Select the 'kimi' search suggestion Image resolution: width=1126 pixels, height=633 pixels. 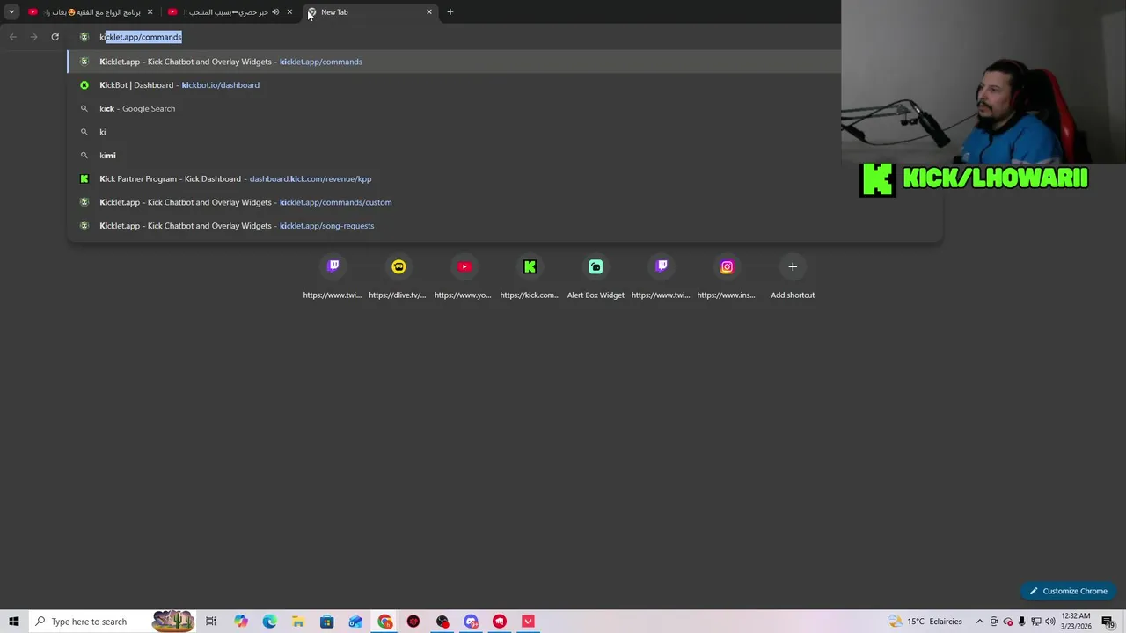click(x=504, y=156)
